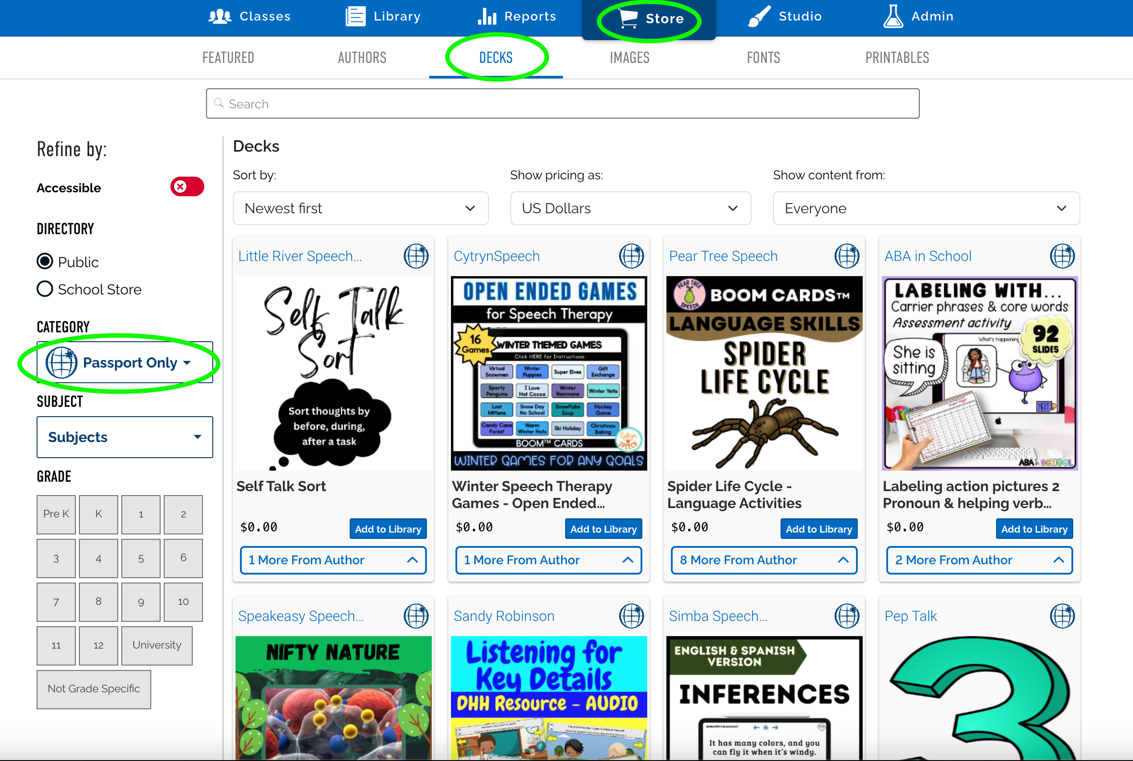Expand 8 More From Author on Spider deck

pyautogui.click(x=764, y=559)
